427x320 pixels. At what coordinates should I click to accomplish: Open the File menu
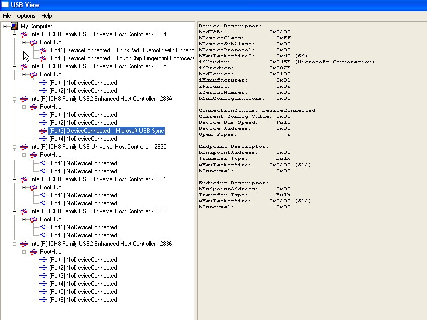(7, 16)
